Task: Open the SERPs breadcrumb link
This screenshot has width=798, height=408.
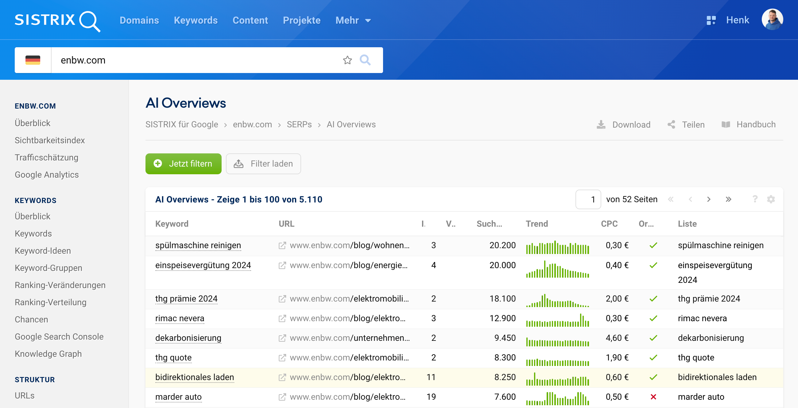Action: coord(299,125)
